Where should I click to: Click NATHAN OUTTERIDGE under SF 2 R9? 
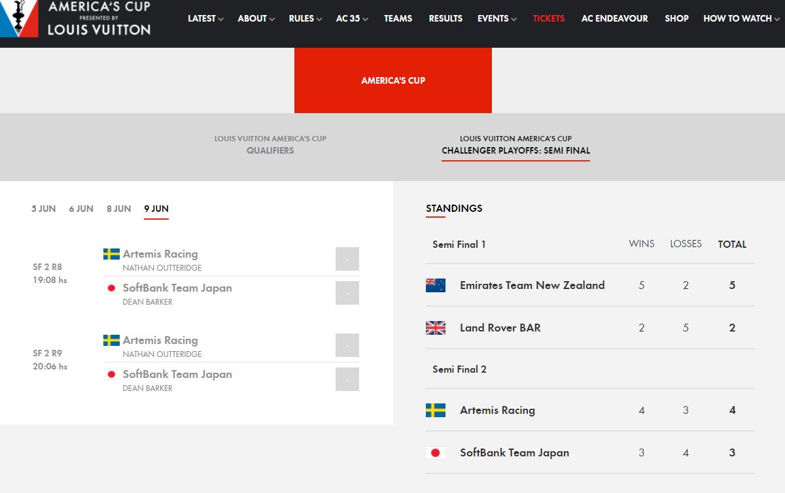pyautogui.click(x=162, y=354)
